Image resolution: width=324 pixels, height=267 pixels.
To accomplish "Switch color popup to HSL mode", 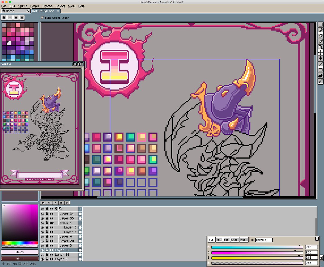I will click(x=226, y=240).
